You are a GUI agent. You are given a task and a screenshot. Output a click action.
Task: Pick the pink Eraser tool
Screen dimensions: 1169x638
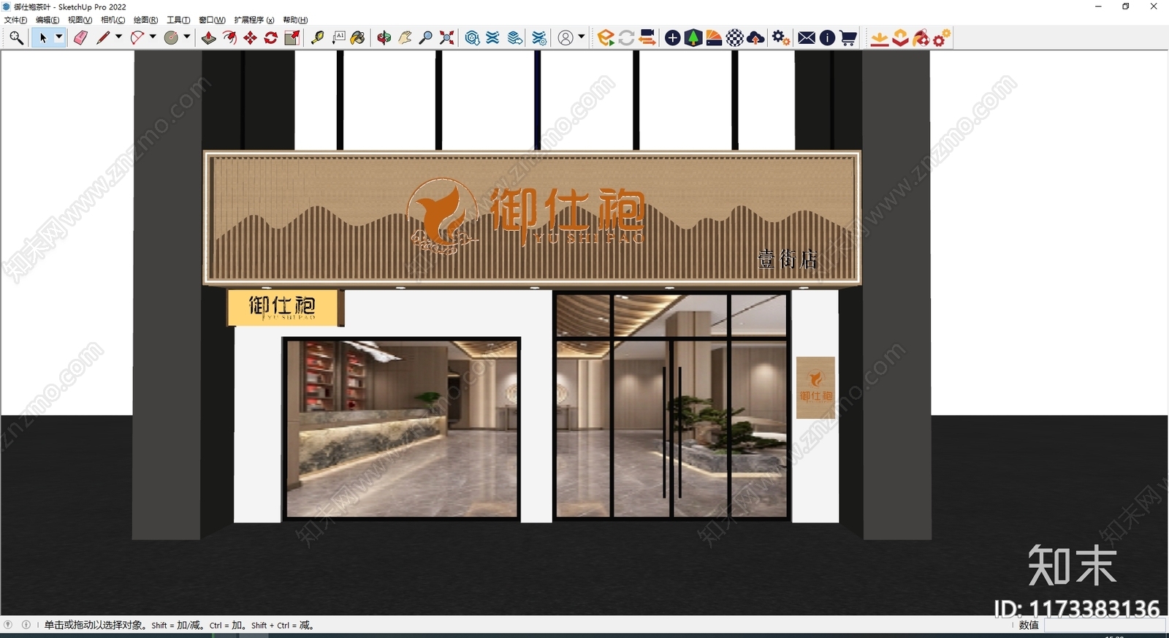point(80,38)
